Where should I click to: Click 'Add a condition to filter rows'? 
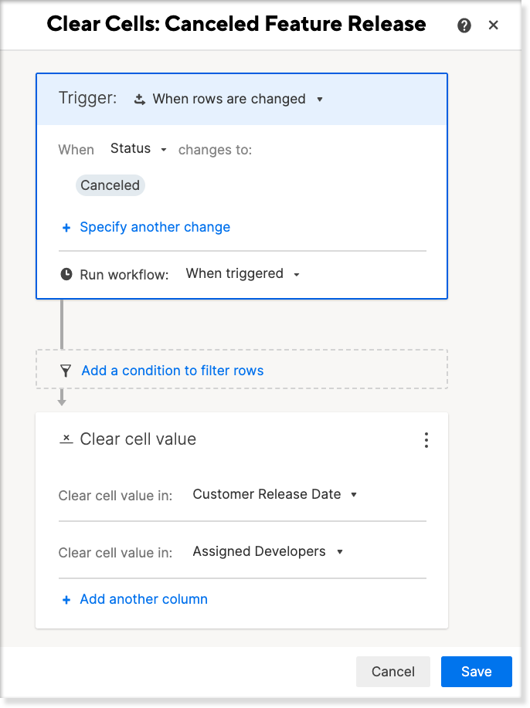[172, 371]
